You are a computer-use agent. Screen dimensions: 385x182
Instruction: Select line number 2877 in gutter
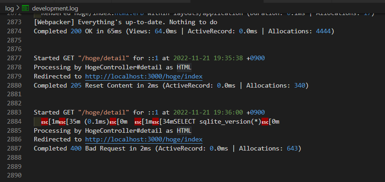(x=15, y=58)
